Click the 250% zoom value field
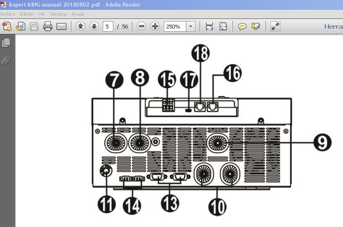The width and height of the screenshot is (343, 227). tap(175, 26)
